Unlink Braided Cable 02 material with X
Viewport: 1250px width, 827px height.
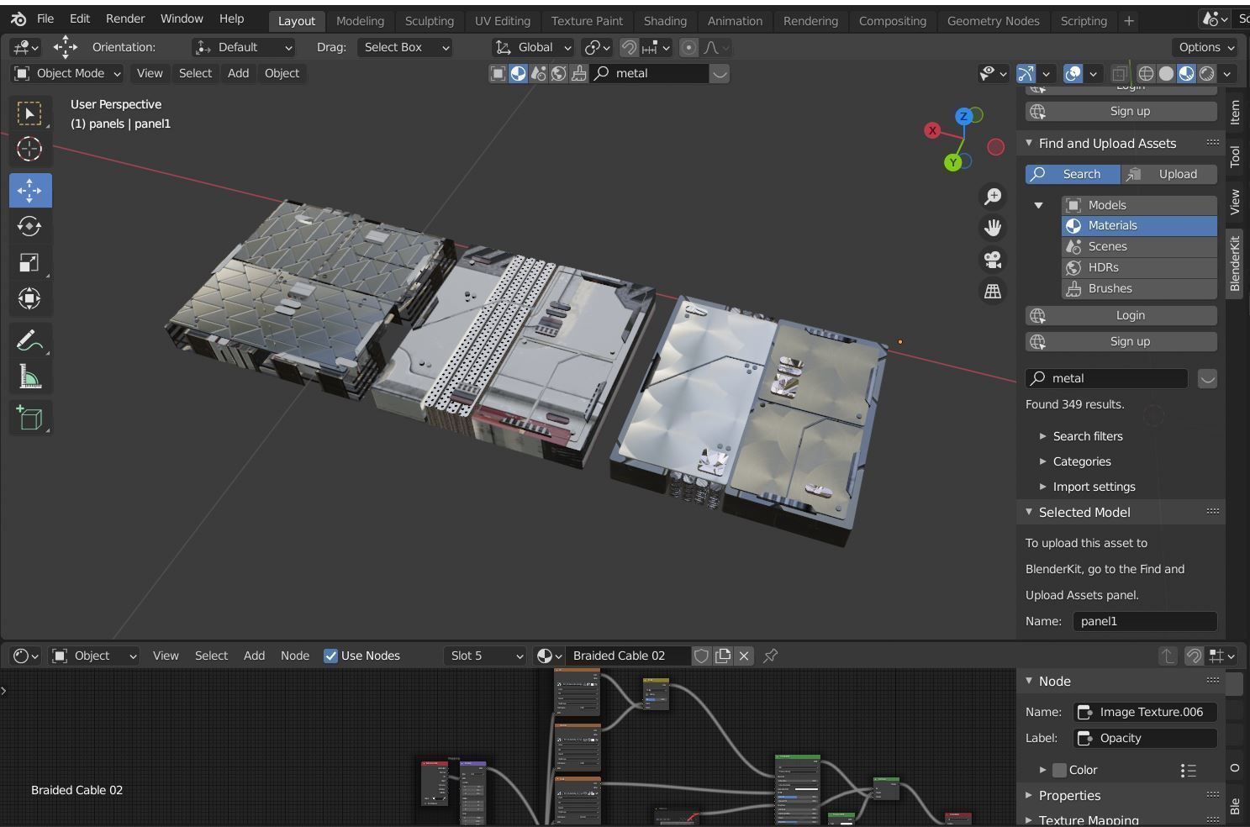(744, 656)
